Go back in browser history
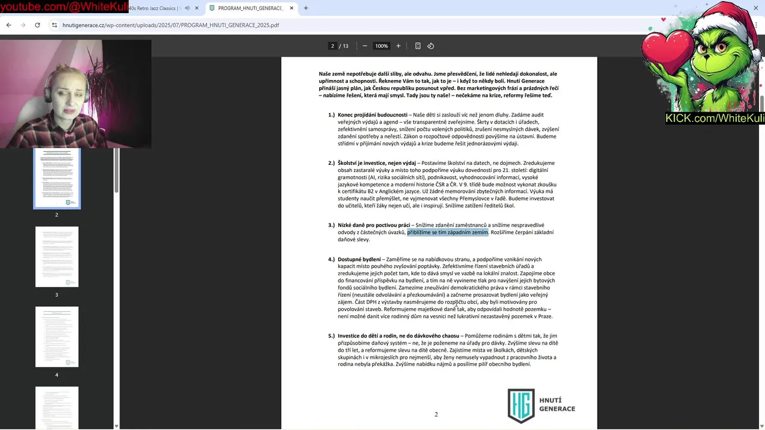Screen dimensions: 765x430 click(x=8, y=25)
